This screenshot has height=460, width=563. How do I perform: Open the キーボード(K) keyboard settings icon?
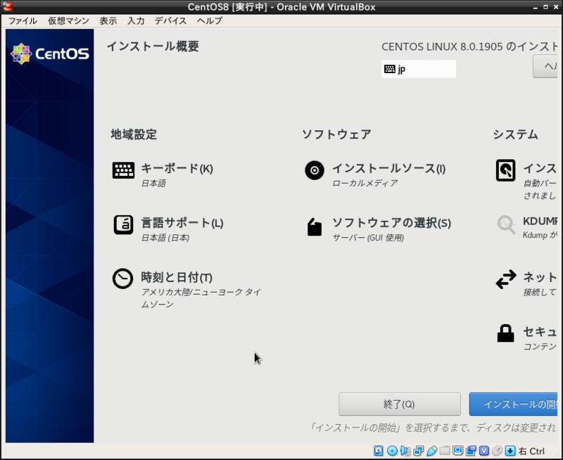tap(124, 170)
